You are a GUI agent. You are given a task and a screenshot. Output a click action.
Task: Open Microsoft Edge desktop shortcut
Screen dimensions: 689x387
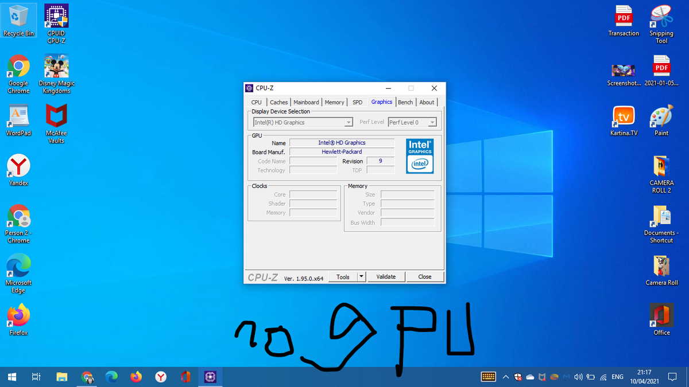coord(19,274)
